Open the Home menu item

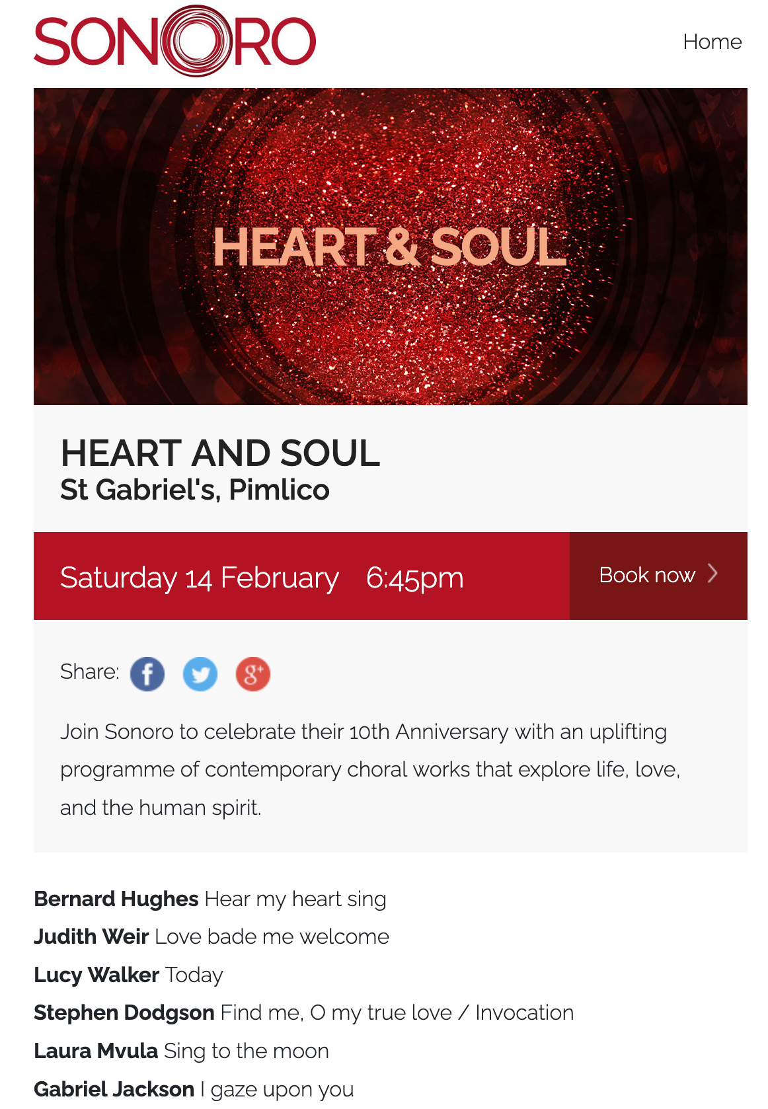(x=712, y=42)
